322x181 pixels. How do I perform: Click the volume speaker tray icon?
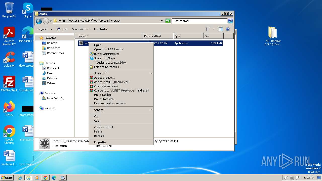(x=286, y=178)
